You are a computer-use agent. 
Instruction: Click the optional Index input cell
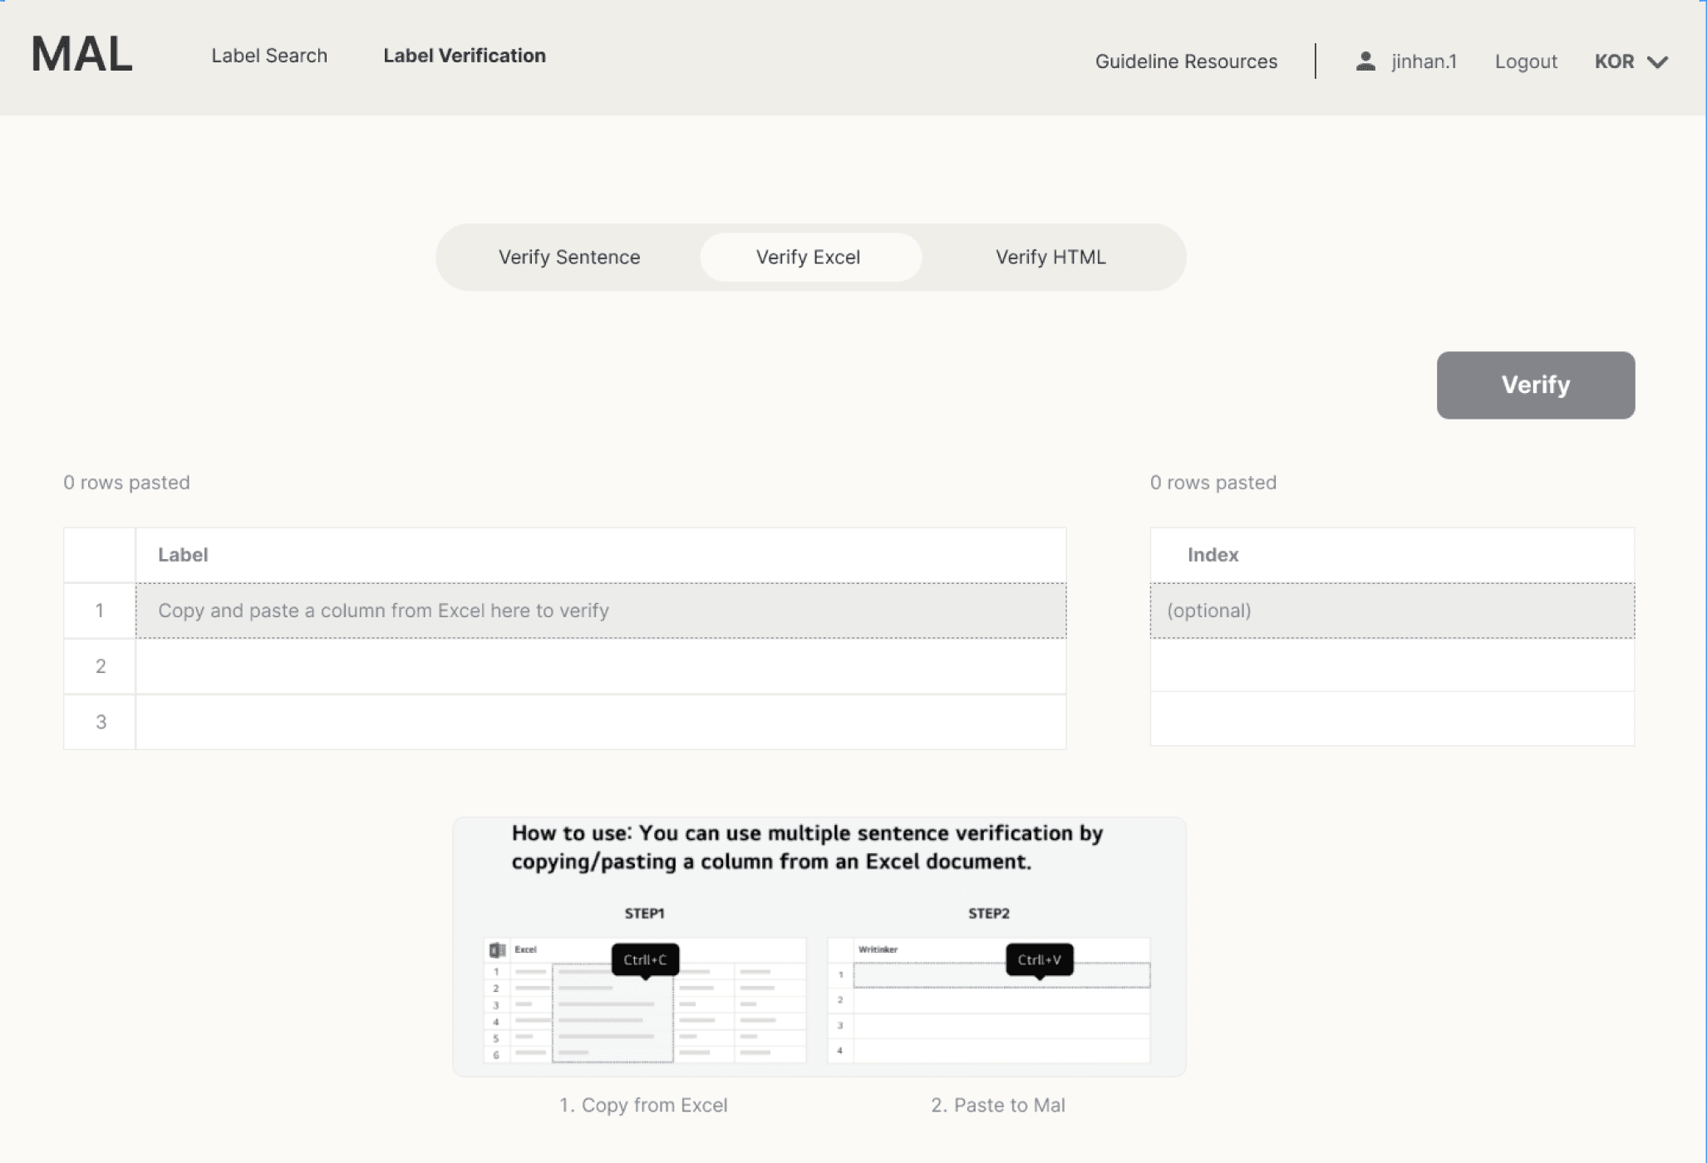click(x=1392, y=611)
